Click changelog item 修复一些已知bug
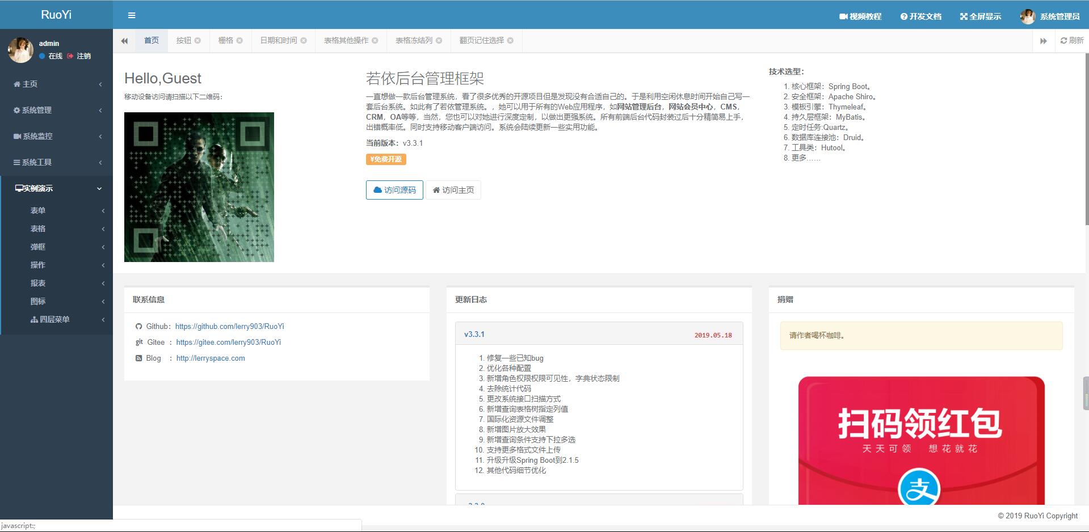This screenshot has height=532, width=1089. 515,358
